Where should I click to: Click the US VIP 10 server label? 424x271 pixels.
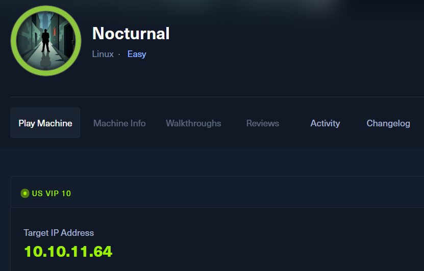[x=52, y=194]
